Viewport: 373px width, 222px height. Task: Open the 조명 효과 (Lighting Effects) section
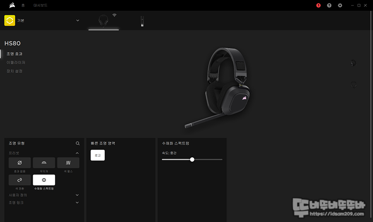14,54
